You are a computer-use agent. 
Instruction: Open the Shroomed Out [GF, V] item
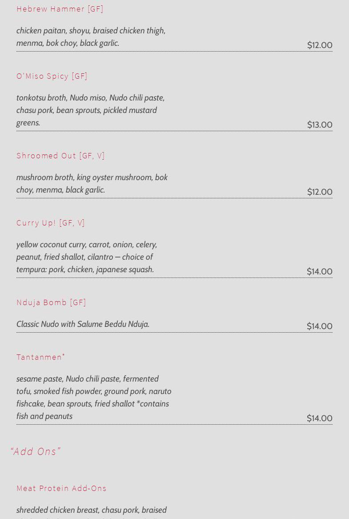tap(60, 156)
